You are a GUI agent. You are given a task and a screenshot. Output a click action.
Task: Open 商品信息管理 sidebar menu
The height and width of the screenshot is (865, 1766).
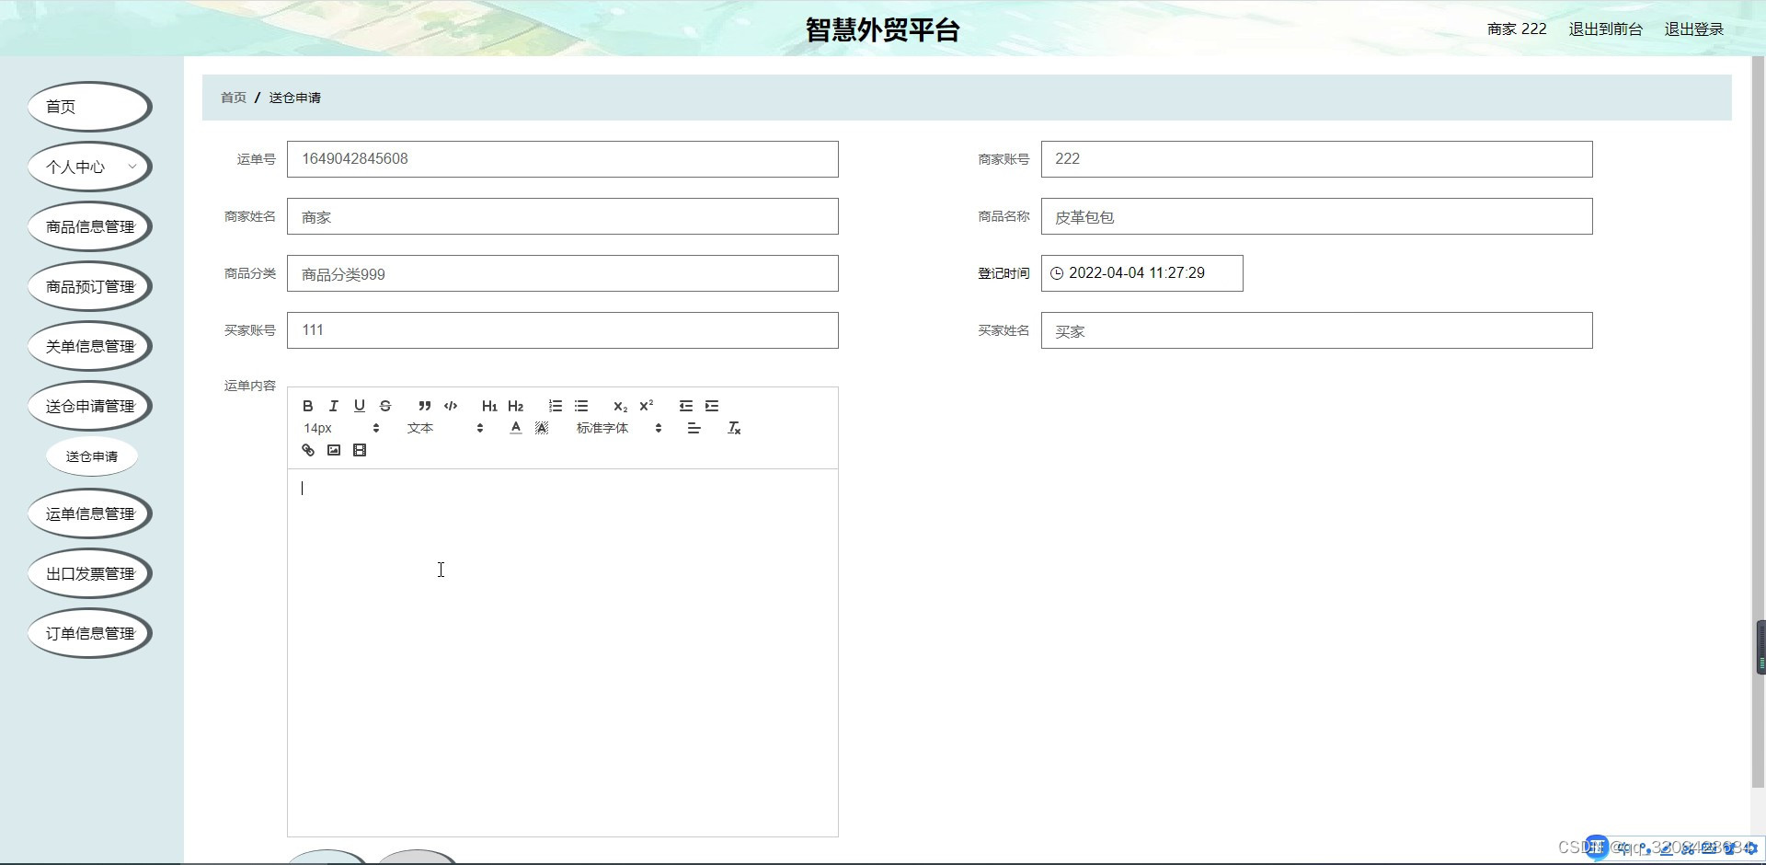click(90, 226)
